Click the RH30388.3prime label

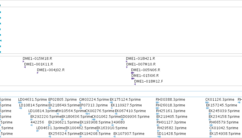tap(170, 100)
